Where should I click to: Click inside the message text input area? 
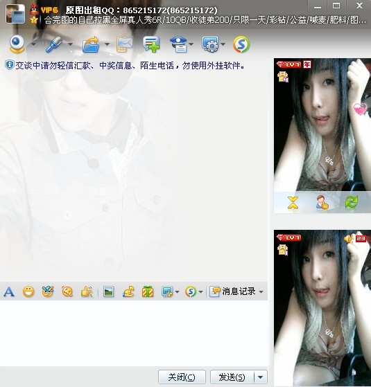(134, 333)
